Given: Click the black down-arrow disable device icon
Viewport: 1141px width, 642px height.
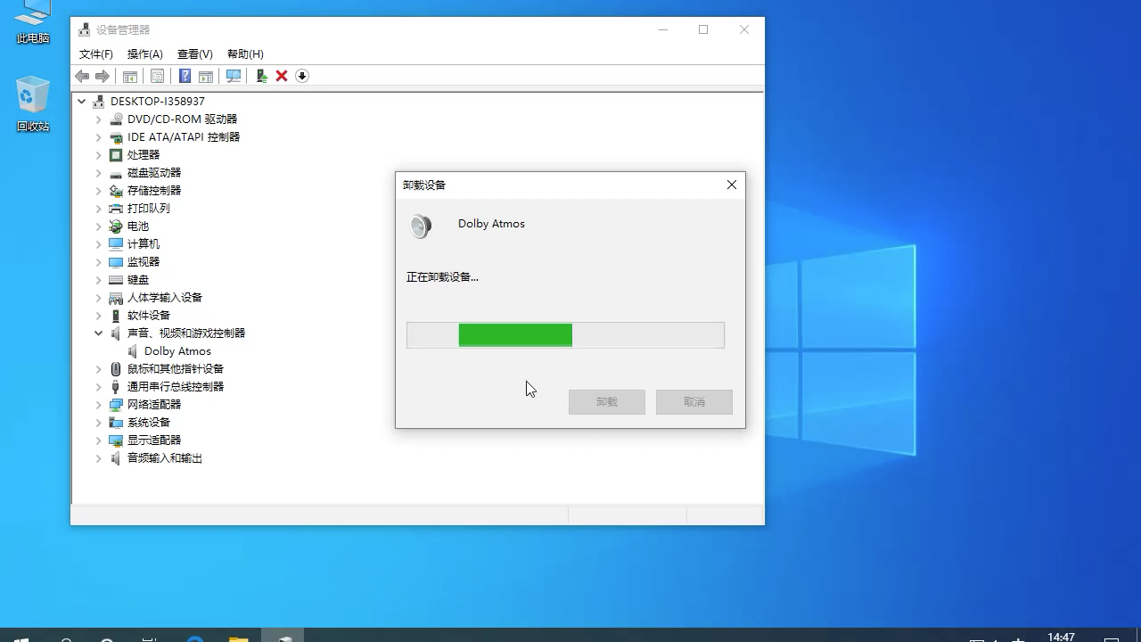Looking at the screenshot, I should pyautogui.click(x=302, y=77).
